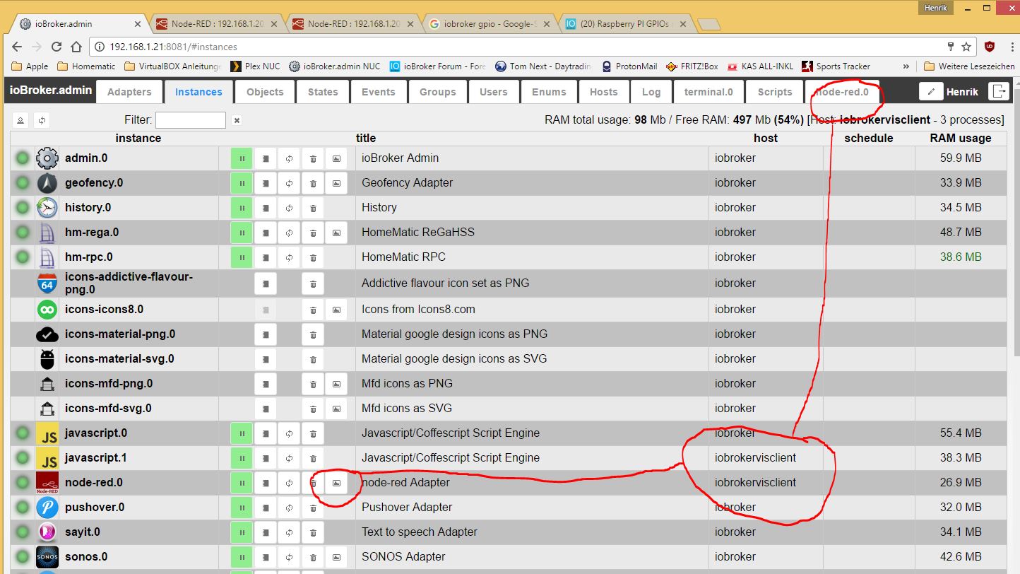Click the uBlock extension icon in Chrome
The width and height of the screenshot is (1020, 574).
990,47
